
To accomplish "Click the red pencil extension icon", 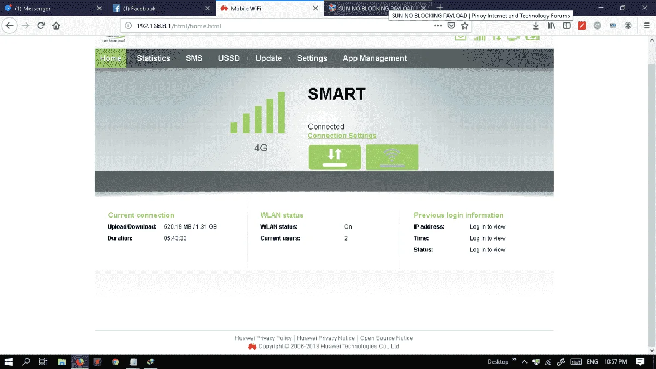I will (582, 26).
